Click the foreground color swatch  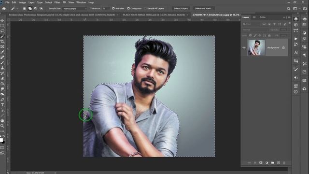pos(1,140)
